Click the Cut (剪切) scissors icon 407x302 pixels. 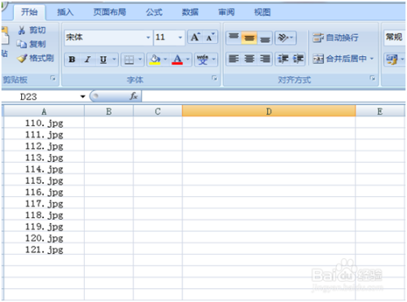pyautogui.click(x=21, y=30)
